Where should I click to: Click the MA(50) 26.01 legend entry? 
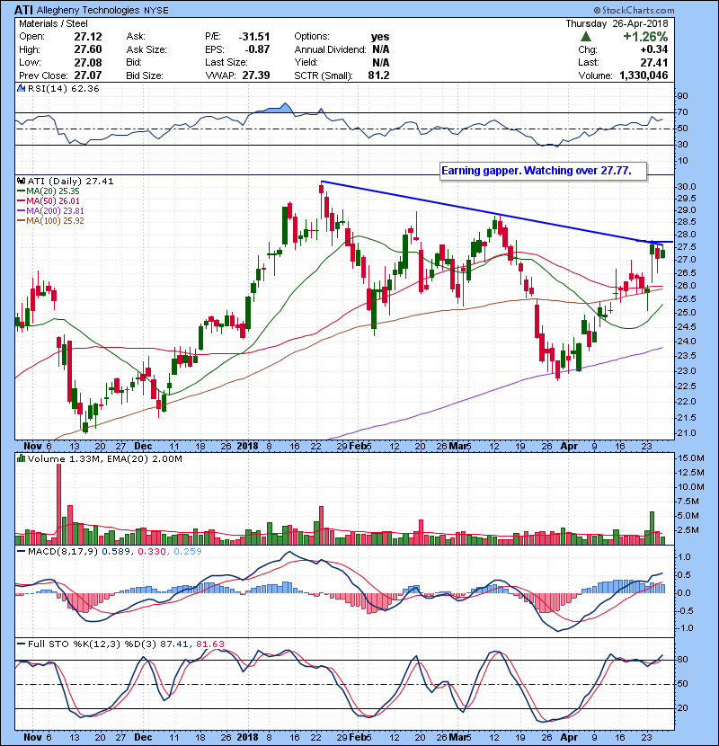(x=49, y=200)
